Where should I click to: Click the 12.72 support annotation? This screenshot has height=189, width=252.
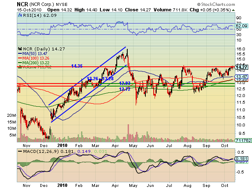[125, 89]
